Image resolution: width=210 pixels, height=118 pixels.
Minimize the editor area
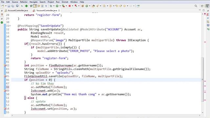coord(200,10)
